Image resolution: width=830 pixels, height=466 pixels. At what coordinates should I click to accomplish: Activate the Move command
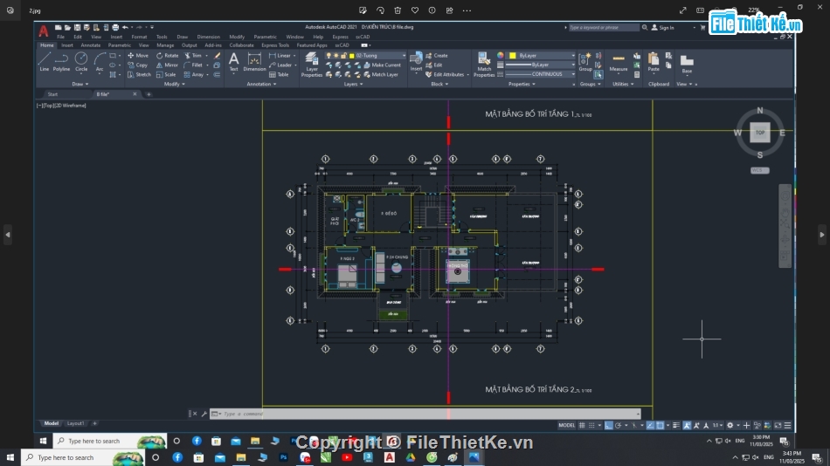click(x=138, y=56)
